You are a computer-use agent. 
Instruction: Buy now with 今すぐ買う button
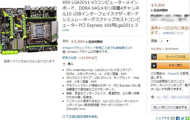[x=170, y=66]
